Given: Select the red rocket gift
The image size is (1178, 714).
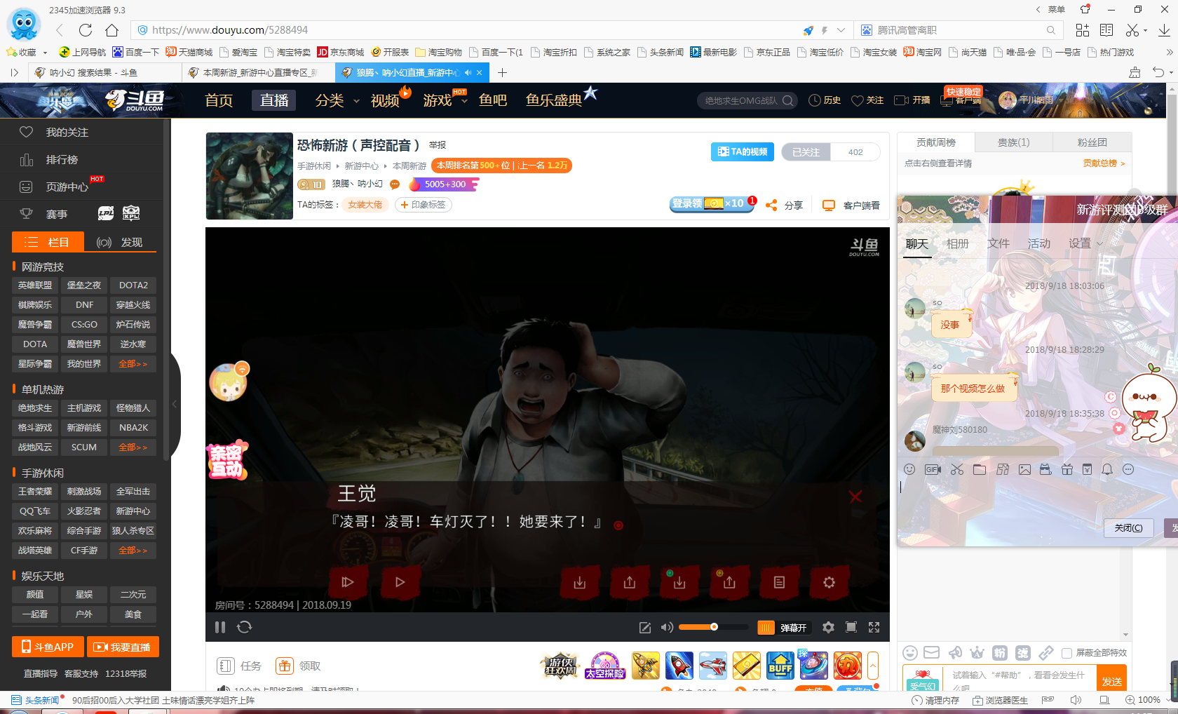Looking at the screenshot, I should (x=679, y=666).
